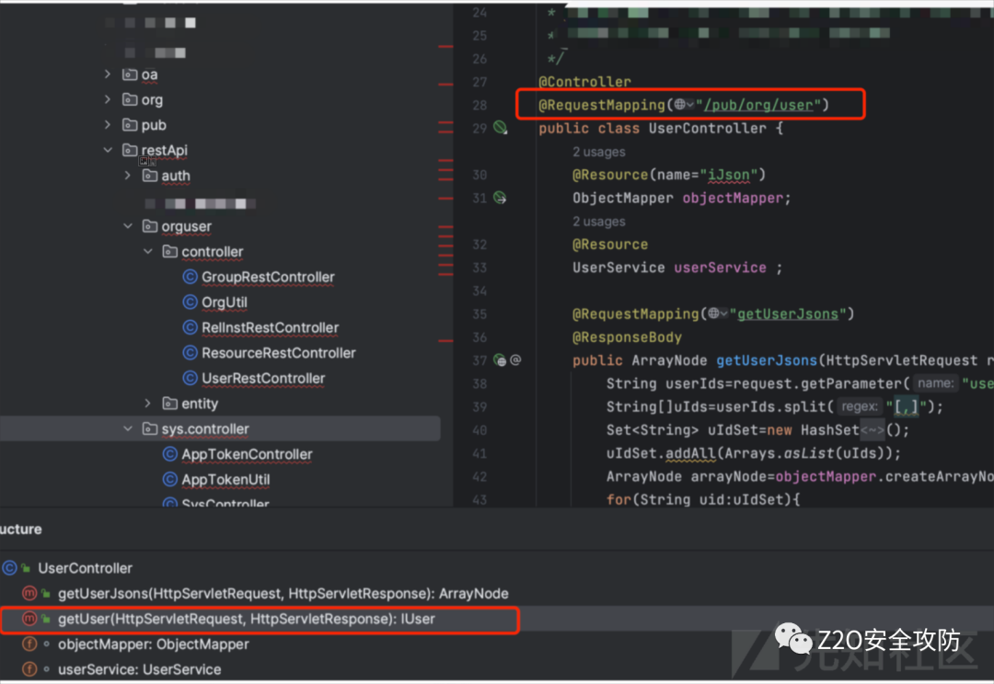
Task: Select getUser method in Structure panel
Action: pyautogui.click(x=247, y=619)
